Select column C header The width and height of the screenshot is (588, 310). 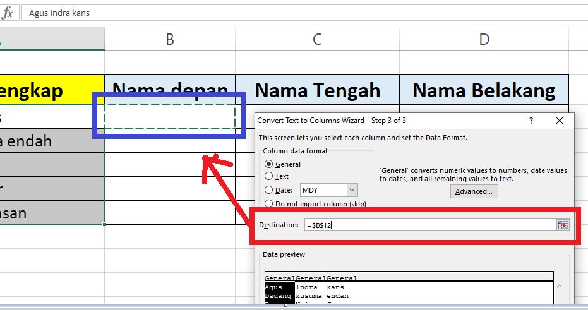pyautogui.click(x=317, y=39)
